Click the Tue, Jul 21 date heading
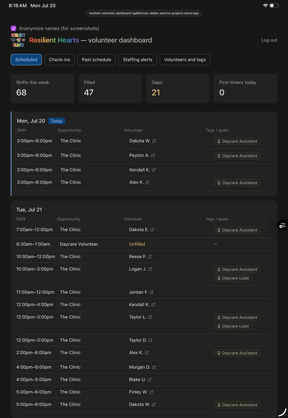The height and width of the screenshot is (418, 288). point(29,210)
